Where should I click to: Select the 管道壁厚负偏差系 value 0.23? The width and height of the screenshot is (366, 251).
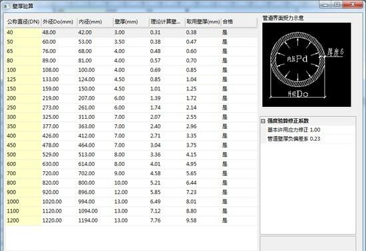click(x=315, y=139)
